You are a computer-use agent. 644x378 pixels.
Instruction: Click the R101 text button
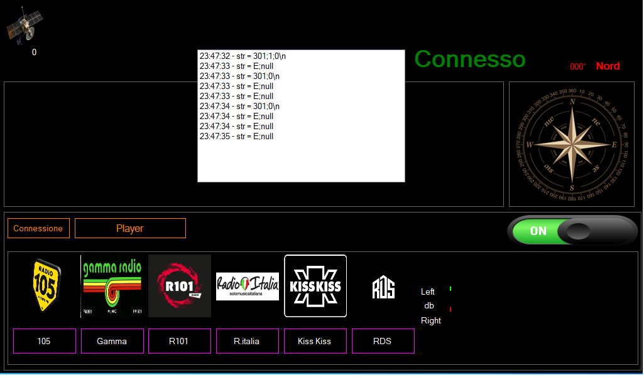pyautogui.click(x=180, y=341)
